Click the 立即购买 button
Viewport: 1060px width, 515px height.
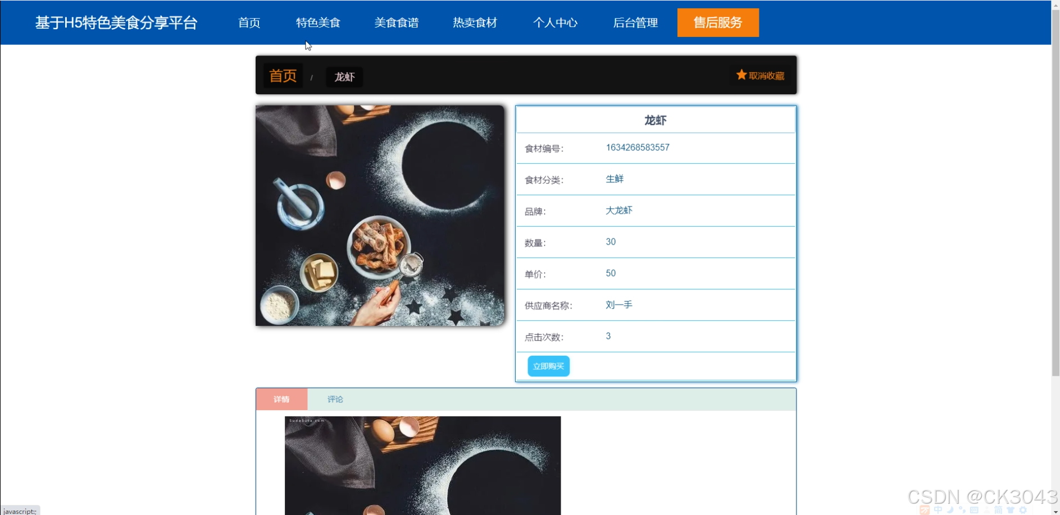coord(548,366)
